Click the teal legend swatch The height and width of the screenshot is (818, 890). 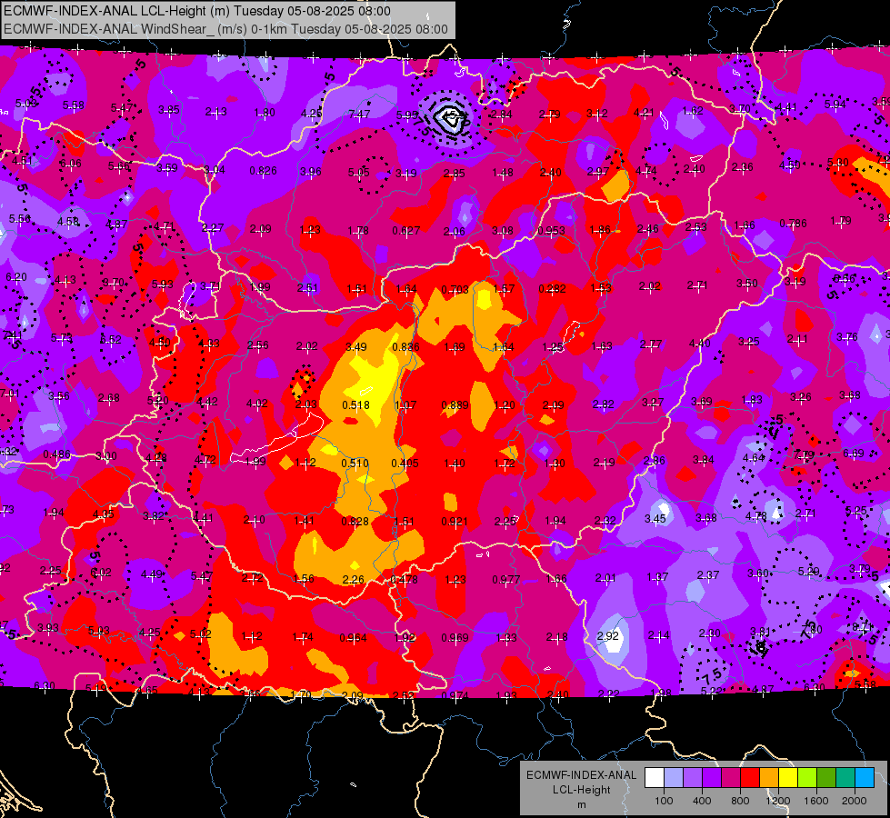tap(845, 778)
